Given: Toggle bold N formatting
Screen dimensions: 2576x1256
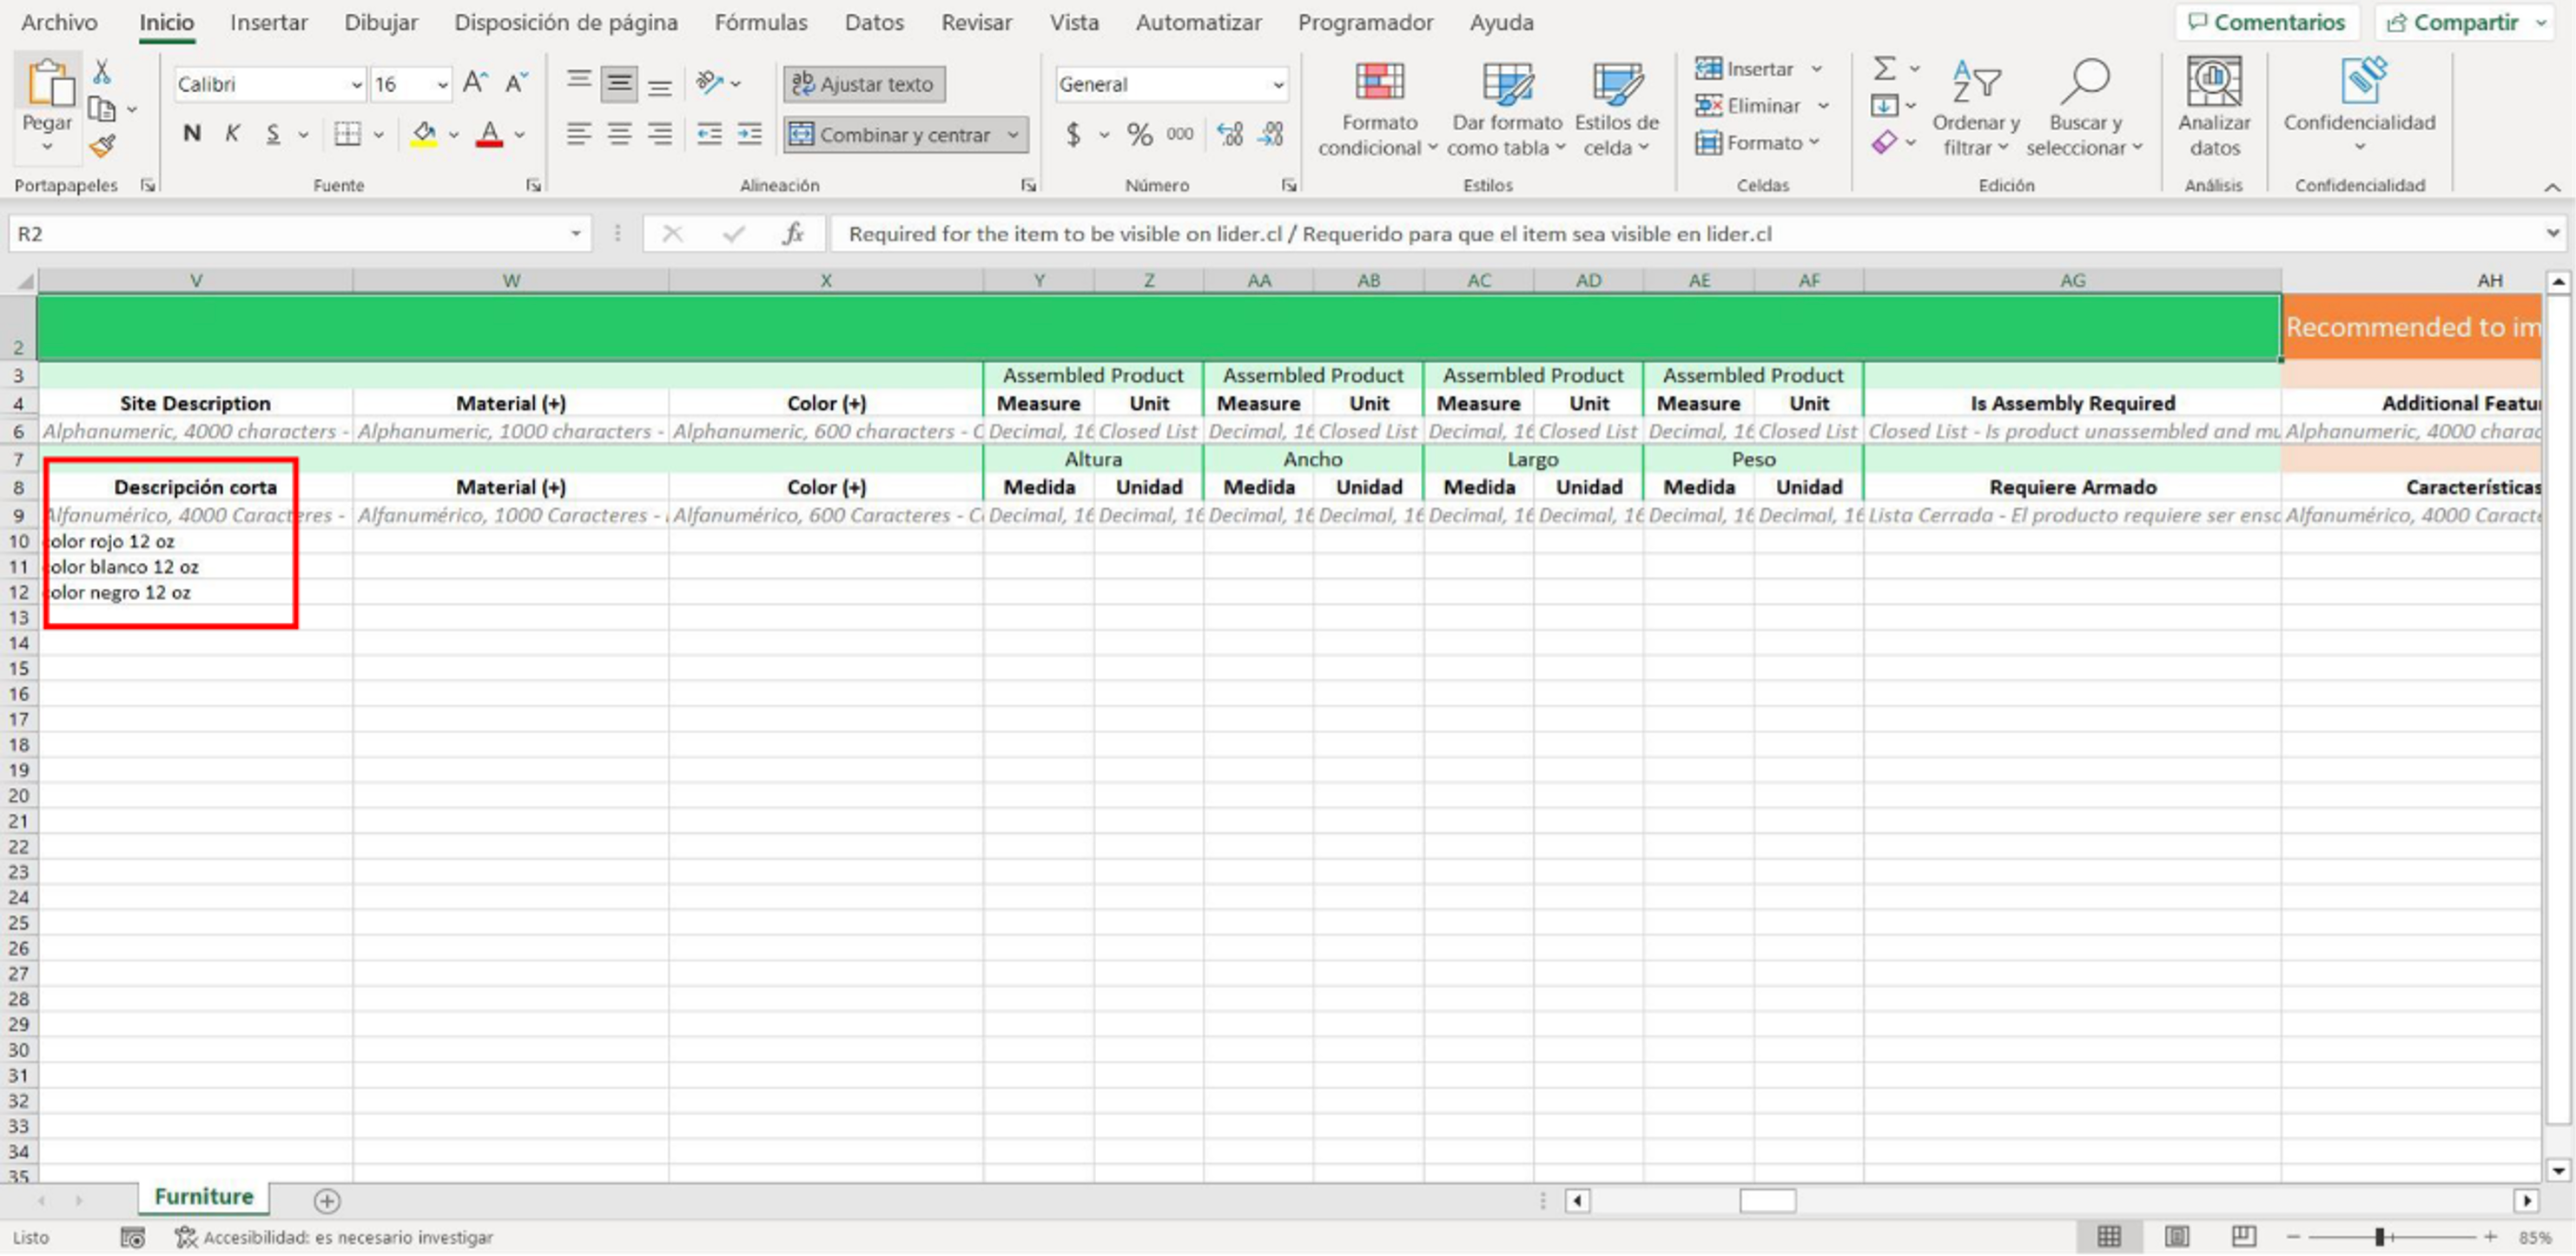Looking at the screenshot, I should pos(192,134).
